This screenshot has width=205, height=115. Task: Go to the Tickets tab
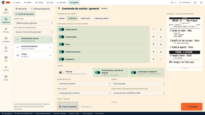39,3
